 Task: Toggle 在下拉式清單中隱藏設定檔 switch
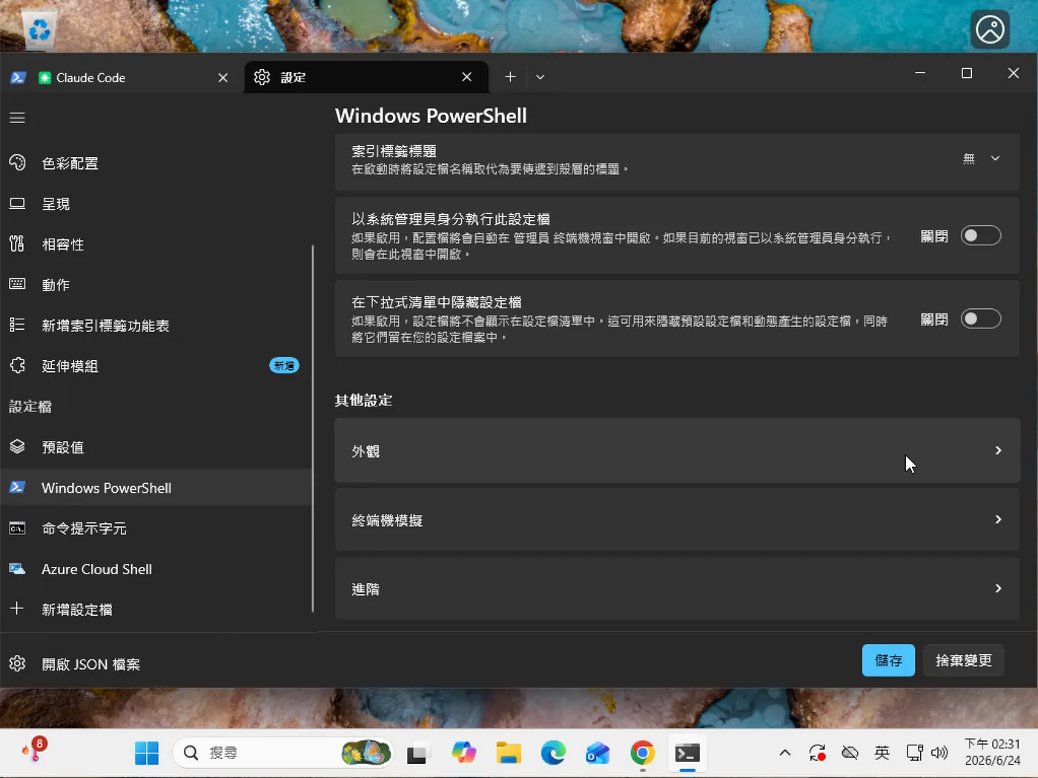[x=981, y=319]
